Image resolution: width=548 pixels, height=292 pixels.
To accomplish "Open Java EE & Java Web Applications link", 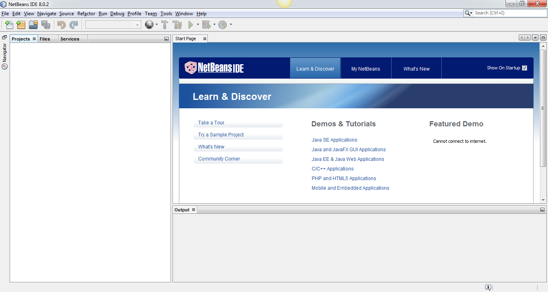I will (x=348, y=159).
